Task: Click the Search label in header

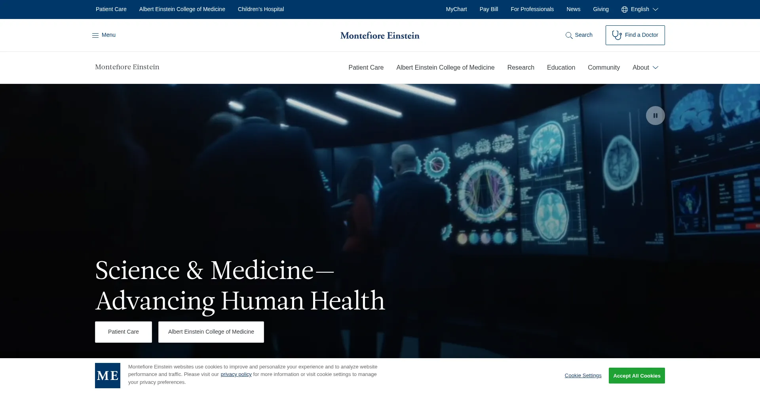Action: point(584,35)
